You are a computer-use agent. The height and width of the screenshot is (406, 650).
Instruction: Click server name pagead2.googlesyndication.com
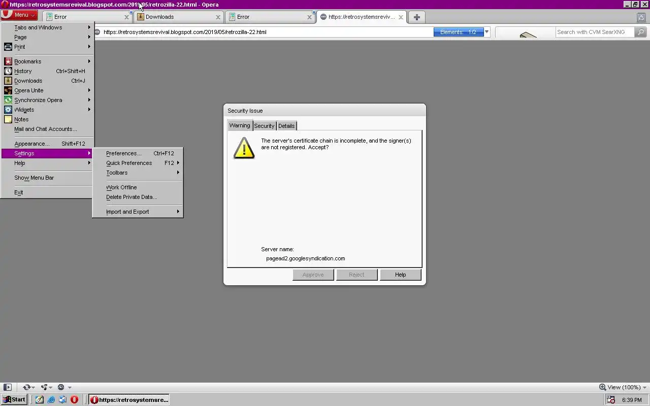[305, 258]
